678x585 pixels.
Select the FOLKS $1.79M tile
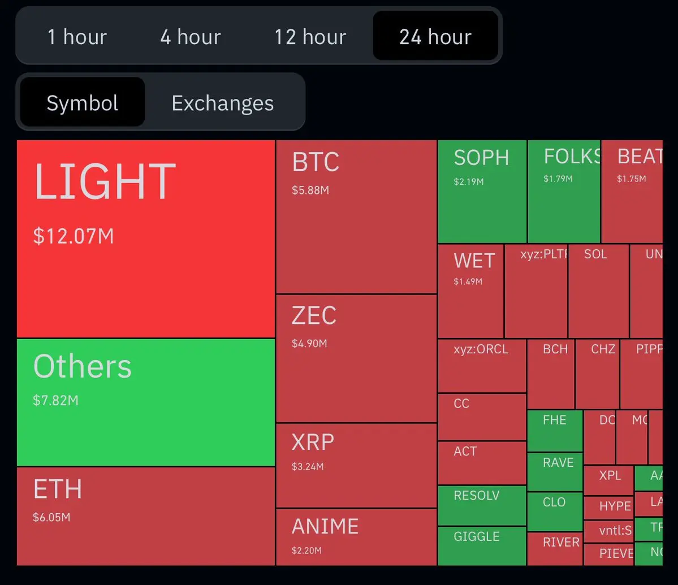tap(564, 192)
